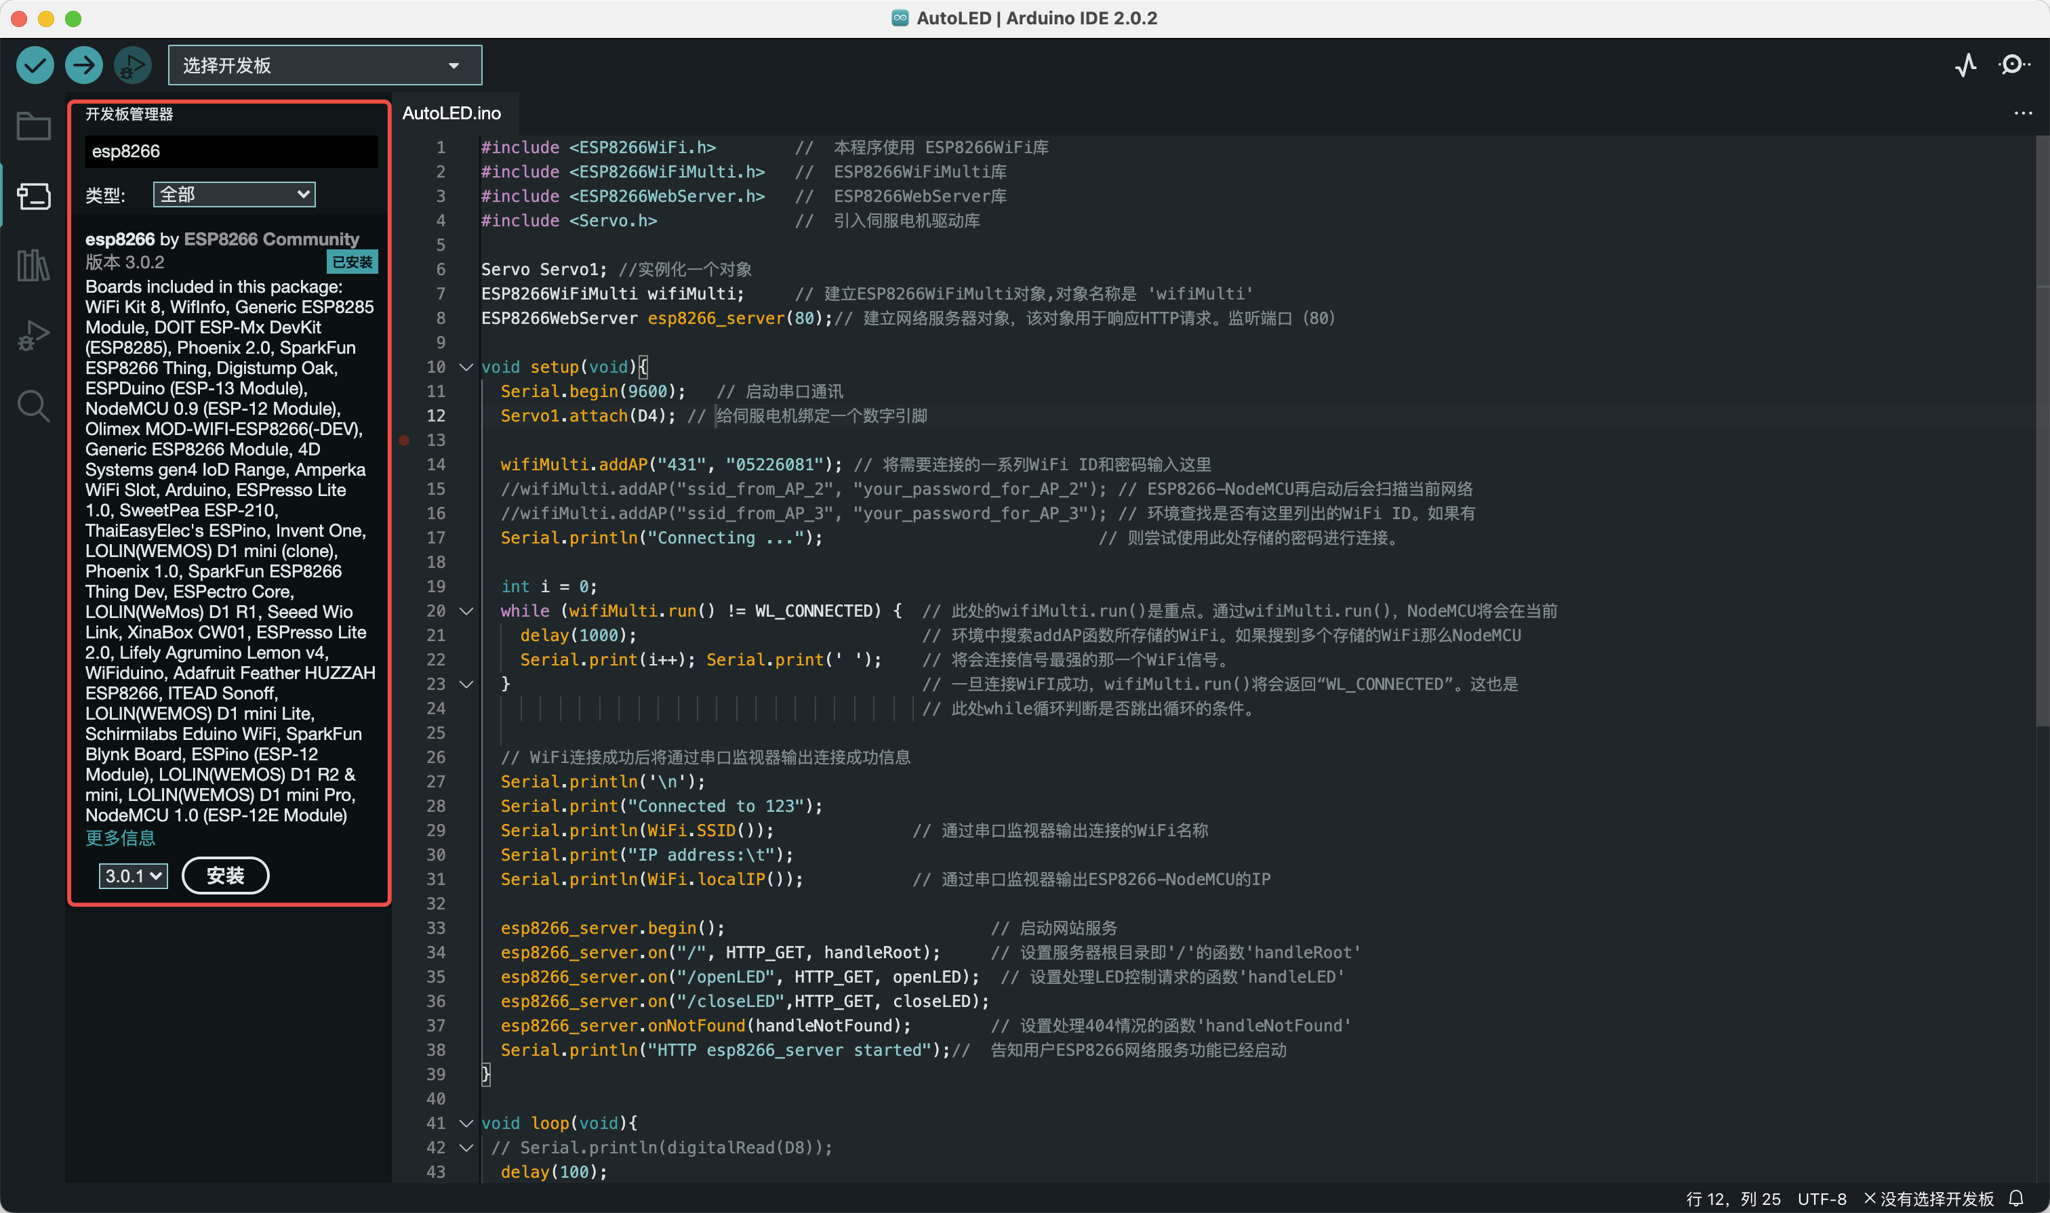The width and height of the screenshot is (2050, 1213).
Task: Click the esp8266_server.onNotFound line
Action: pyautogui.click(x=706, y=1026)
